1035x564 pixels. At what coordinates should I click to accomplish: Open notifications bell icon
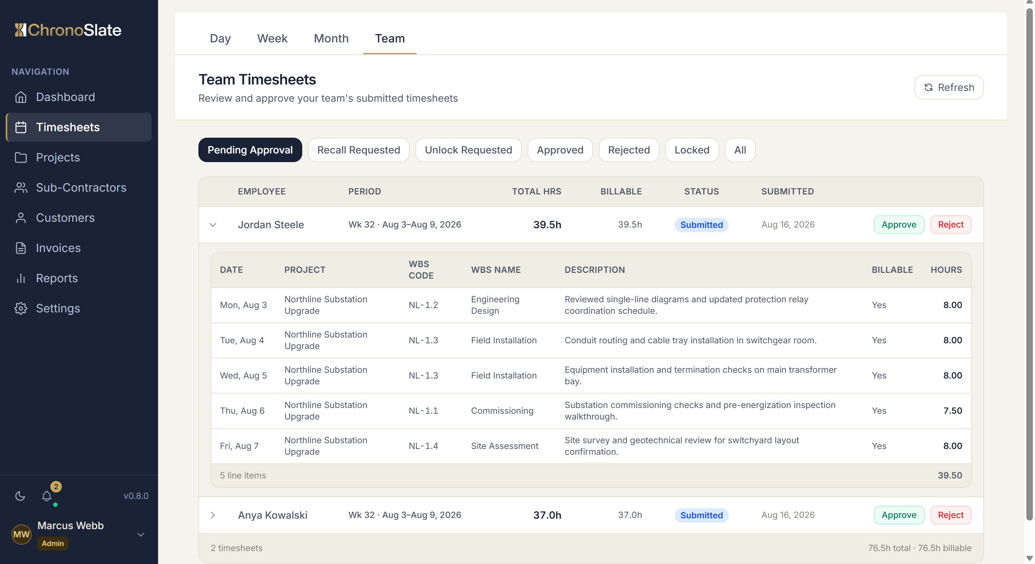click(47, 496)
